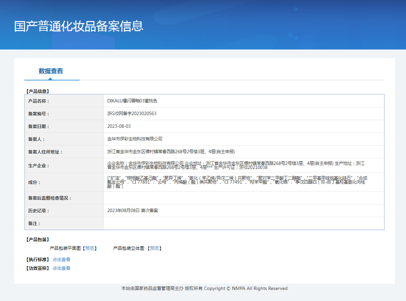Click the 成分 row label

click(x=34, y=182)
